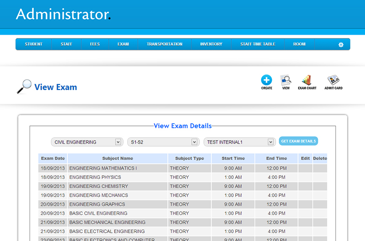
Task: Open the S1-S2 semester dropdown
Action: click(163, 142)
